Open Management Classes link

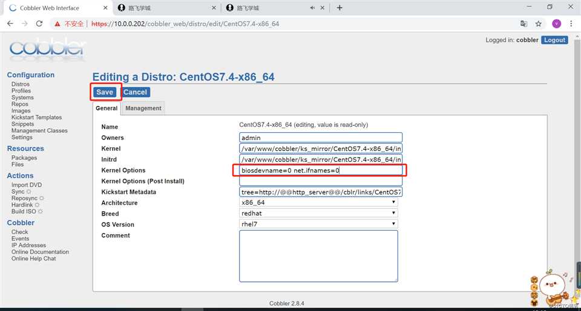pos(39,130)
